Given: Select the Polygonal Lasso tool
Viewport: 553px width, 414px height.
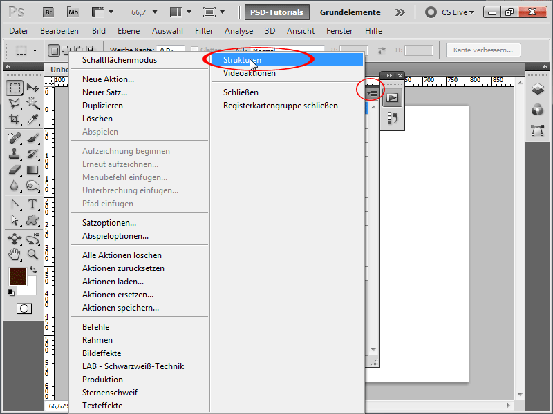Looking at the screenshot, I should point(15,103).
